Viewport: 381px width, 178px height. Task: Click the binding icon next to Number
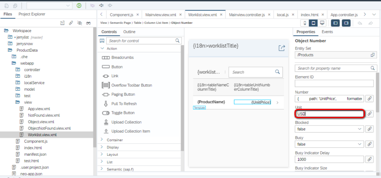pos(370,99)
